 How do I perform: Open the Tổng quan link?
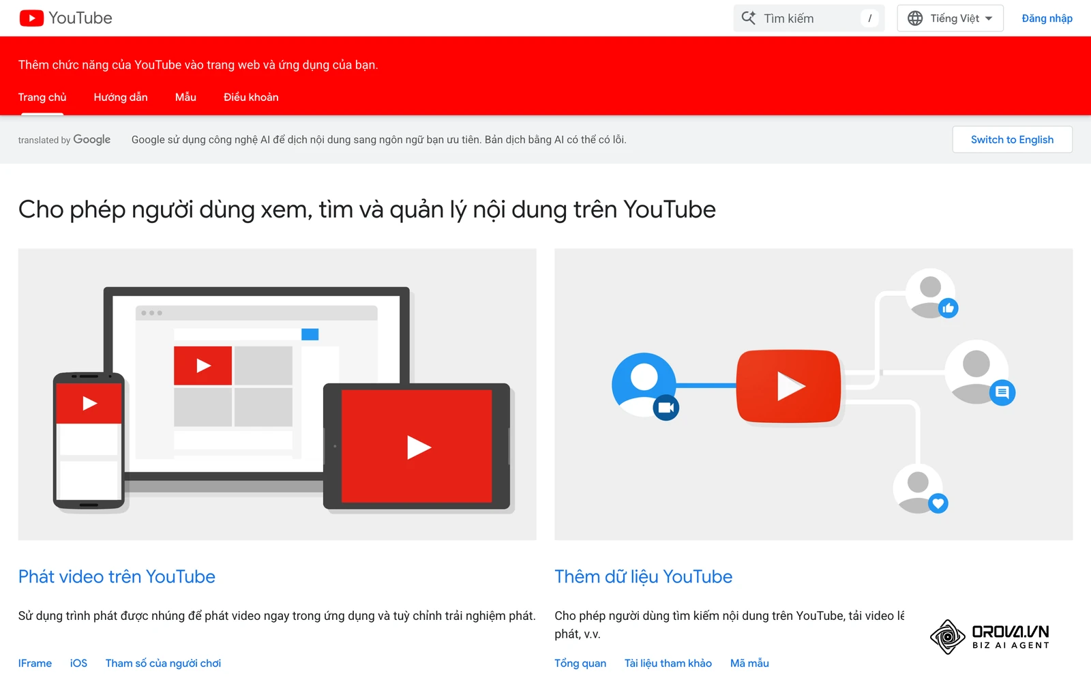click(580, 664)
